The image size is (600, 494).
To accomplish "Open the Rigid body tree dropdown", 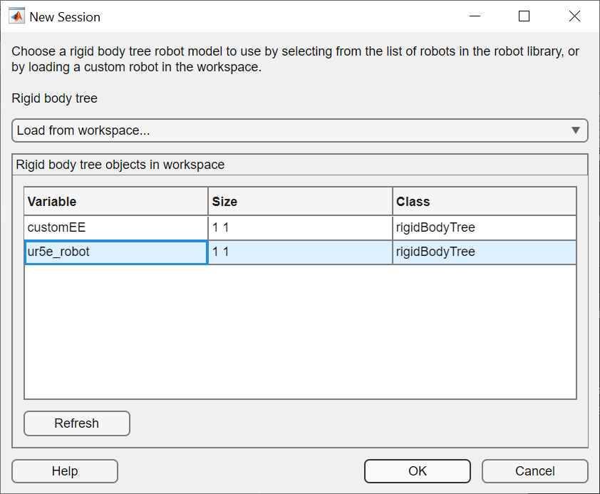I will [x=299, y=130].
